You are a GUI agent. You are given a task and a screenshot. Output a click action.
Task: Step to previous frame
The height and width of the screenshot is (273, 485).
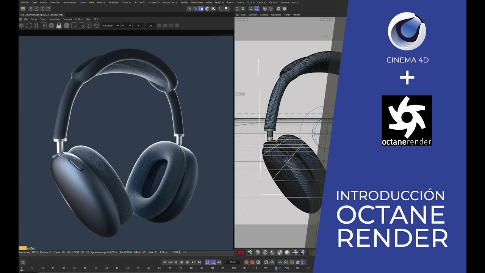176,262
